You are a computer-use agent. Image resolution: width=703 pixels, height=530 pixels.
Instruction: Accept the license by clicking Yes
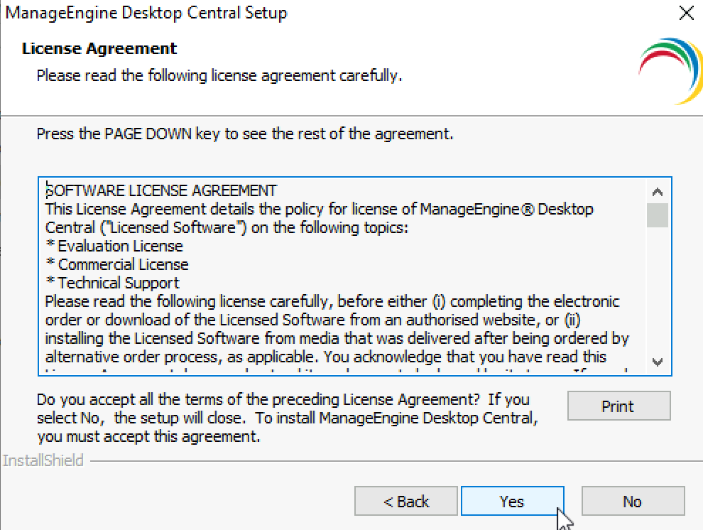tap(513, 501)
